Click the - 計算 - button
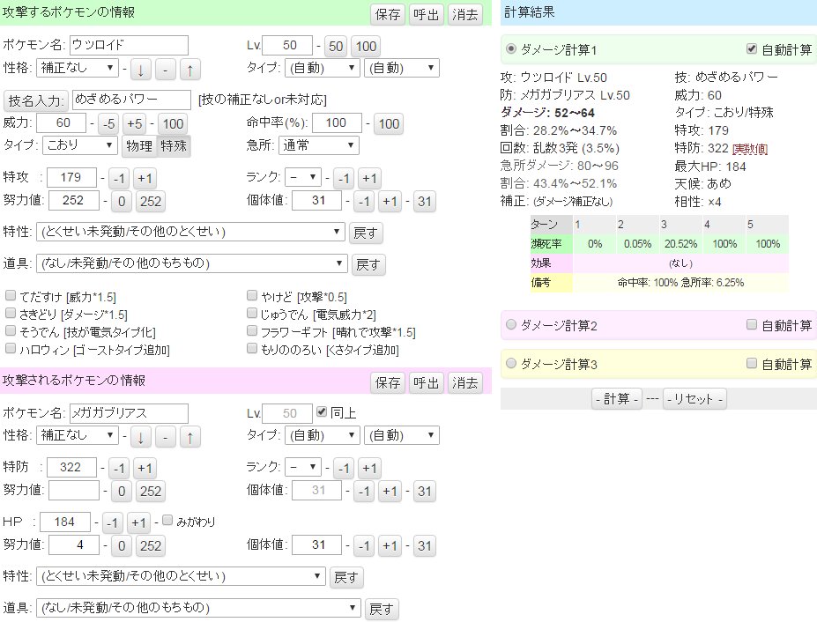 click(617, 399)
